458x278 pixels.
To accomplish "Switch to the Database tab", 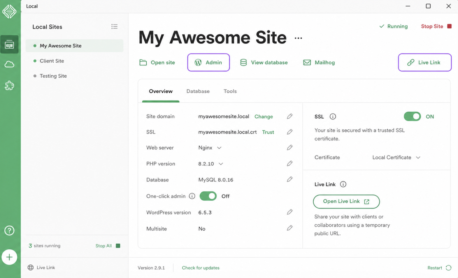I will [x=198, y=91].
